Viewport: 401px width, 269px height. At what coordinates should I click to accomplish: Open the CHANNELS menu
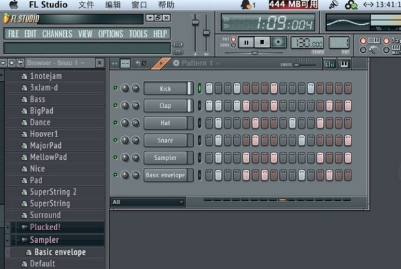click(x=57, y=33)
